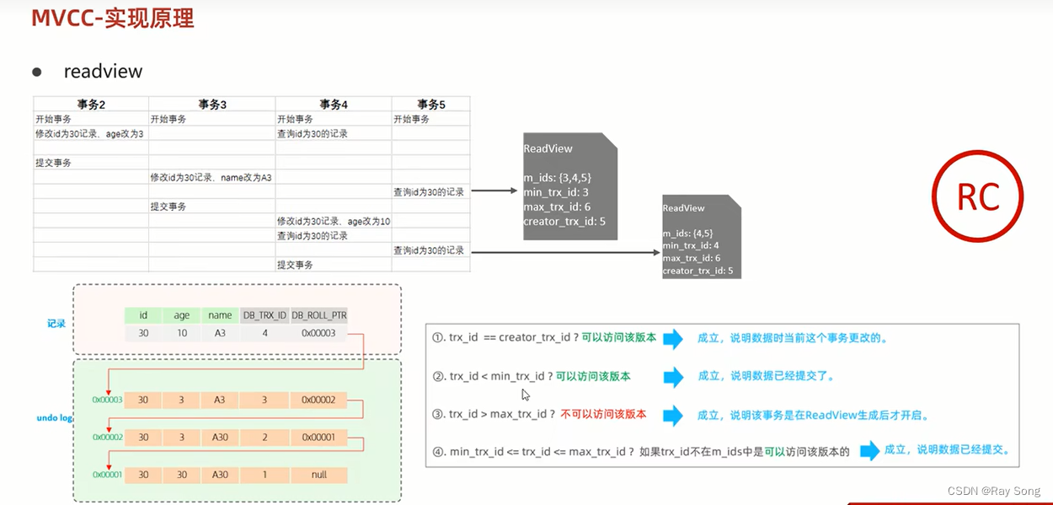This screenshot has width=1053, height=505.
Task: Click the red "RC" circle
Action: click(978, 196)
